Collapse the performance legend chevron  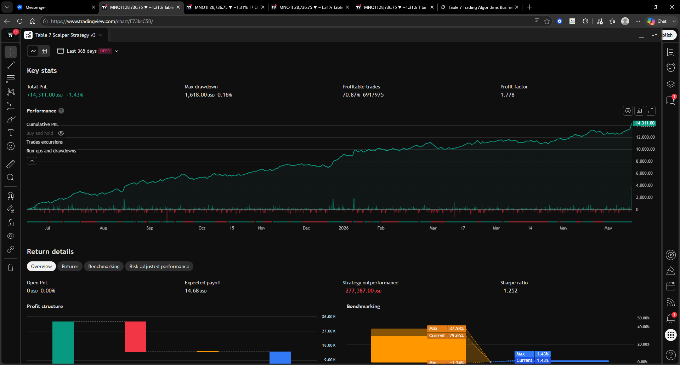pyautogui.click(x=32, y=161)
